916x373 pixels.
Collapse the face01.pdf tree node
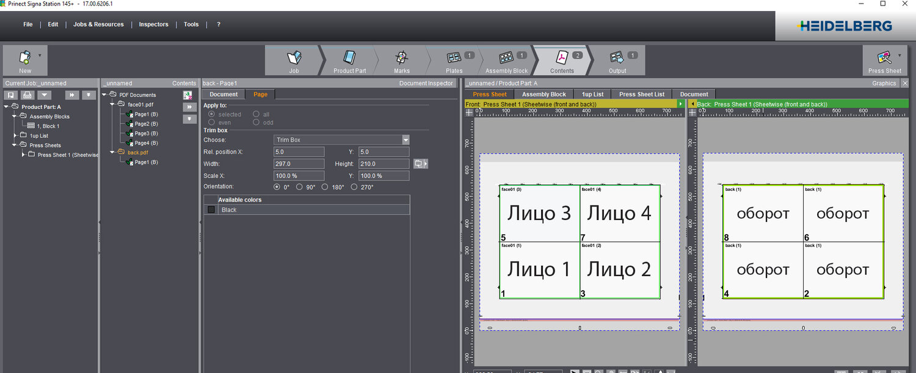pyautogui.click(x=112, y=104)
